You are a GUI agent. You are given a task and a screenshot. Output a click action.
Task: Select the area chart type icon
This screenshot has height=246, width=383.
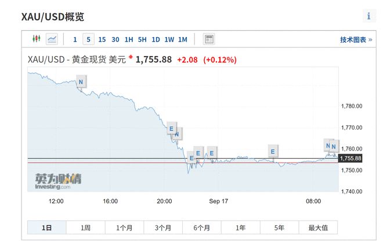tap(52, 39)
